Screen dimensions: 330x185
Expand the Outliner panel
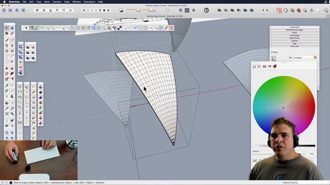294,41
